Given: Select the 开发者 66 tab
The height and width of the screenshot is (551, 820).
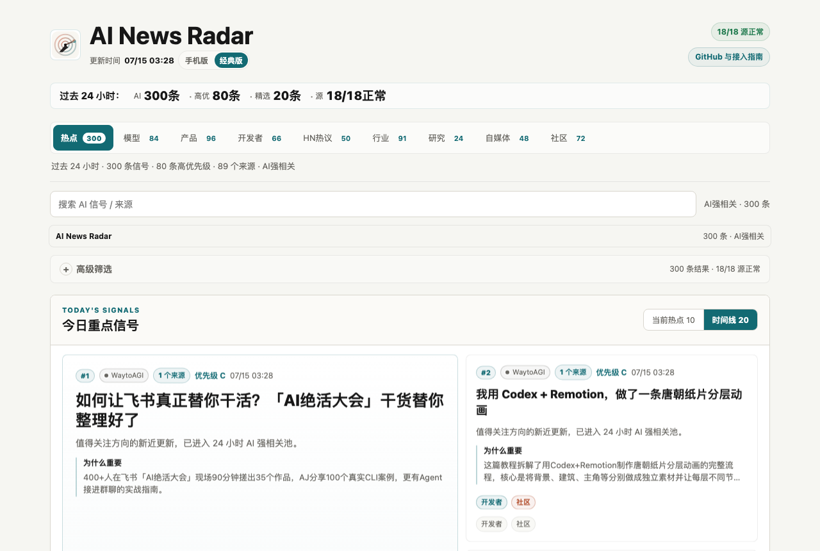Looking at the screenshot, I should click(x=259, y=138).
